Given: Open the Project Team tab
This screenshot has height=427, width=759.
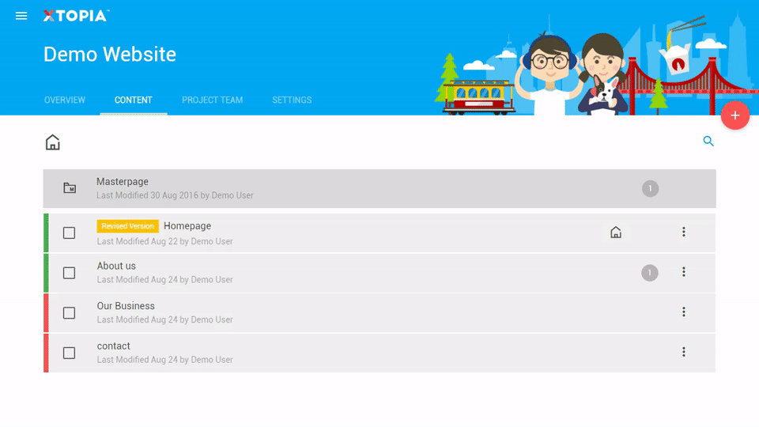Looking at the screenshot, I should pos(212,100).
